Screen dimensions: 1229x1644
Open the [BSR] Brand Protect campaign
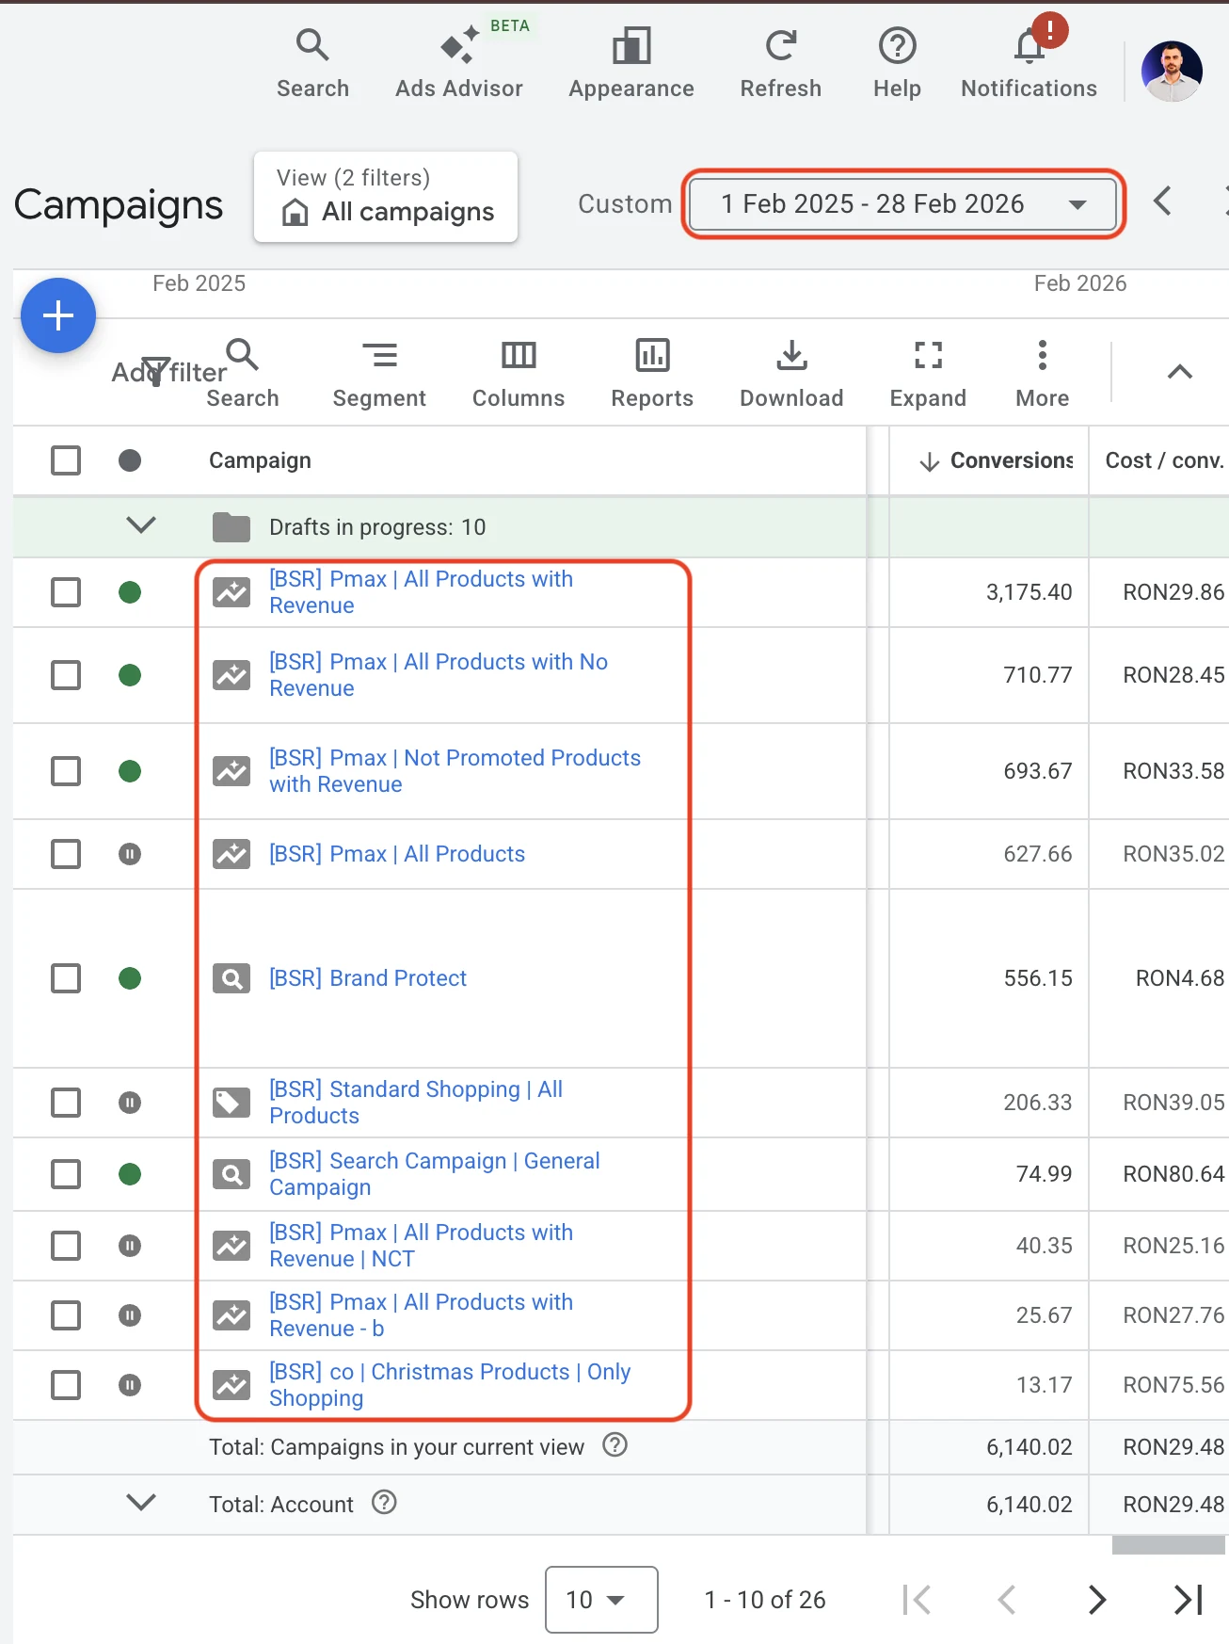click(x=368, y=978)
